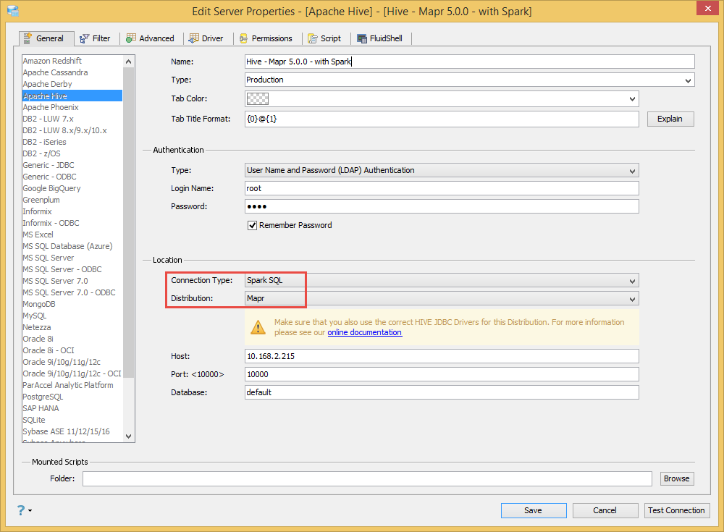This screenshot has width=724, height=532.
Task: Click the Save button
Action: click(x=534, y=510)
